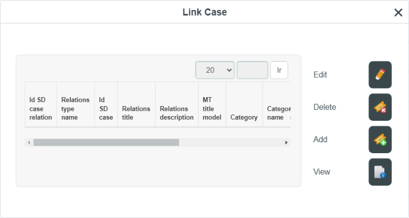
Task: Select the Relations title column header
Action: 136,113
